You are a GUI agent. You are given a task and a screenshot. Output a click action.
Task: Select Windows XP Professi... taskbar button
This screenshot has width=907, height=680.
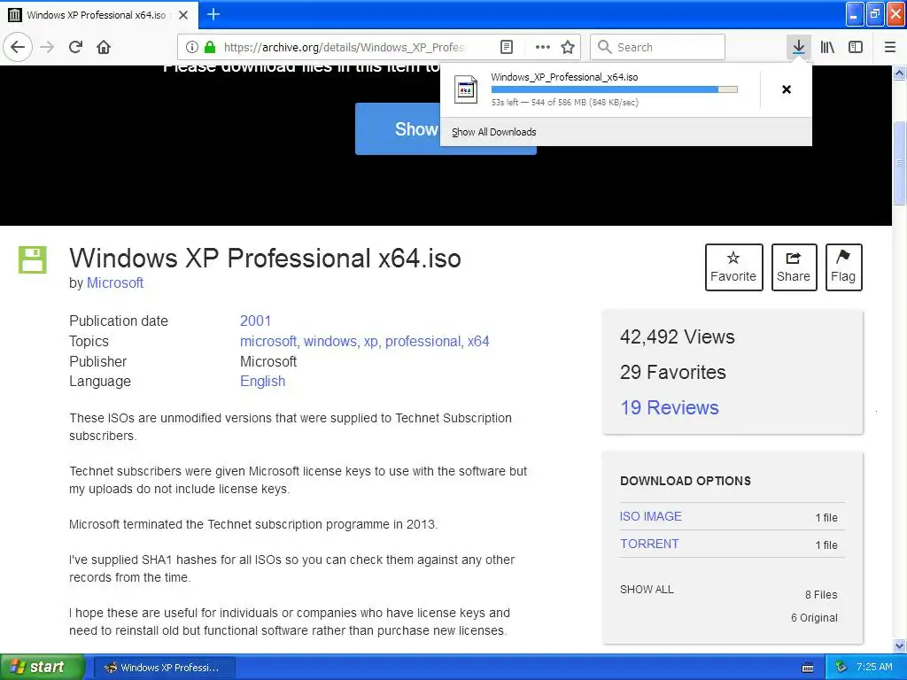(x=164, y=668)
